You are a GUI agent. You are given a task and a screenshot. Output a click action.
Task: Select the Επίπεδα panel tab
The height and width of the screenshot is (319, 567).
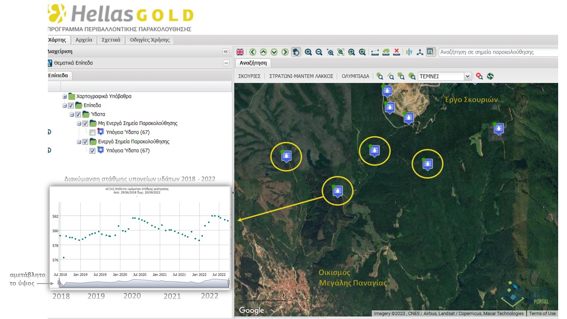(x=59, y=75)
